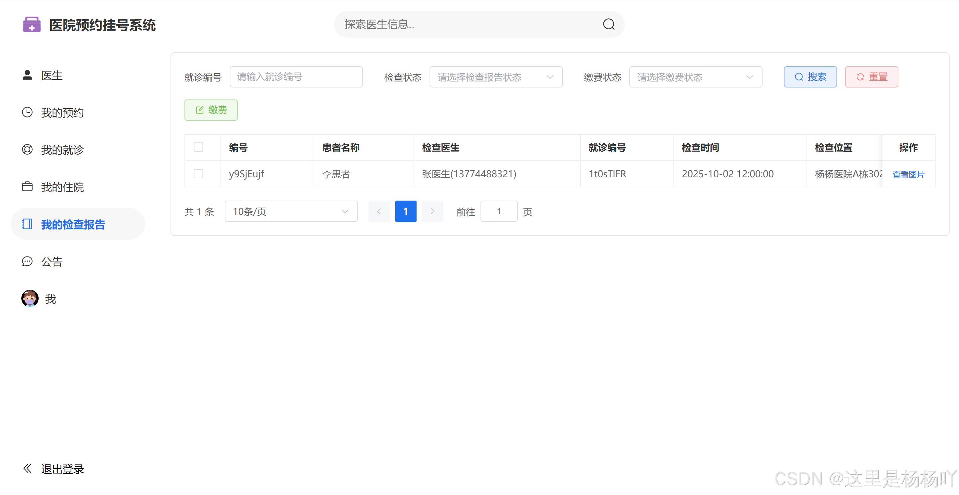The image size is (959, 495).
Task: Click the green 缴费 button
Action: 211,110
